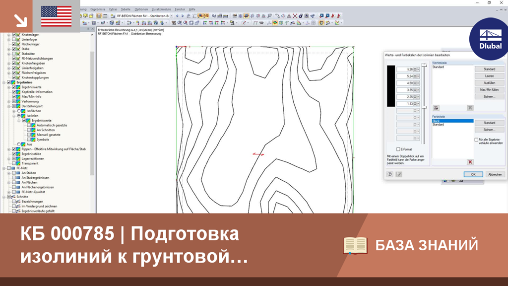Screen dimensions: 508x286
Task: Click Sichern... beside the Farbskala list
Action: (489, 130)
